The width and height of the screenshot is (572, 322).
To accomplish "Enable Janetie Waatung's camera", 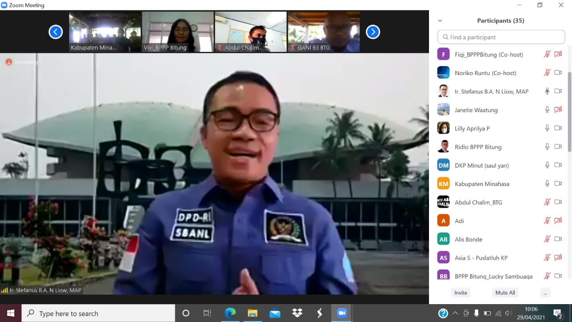I will pyautogui.click(x=558, y=110).
